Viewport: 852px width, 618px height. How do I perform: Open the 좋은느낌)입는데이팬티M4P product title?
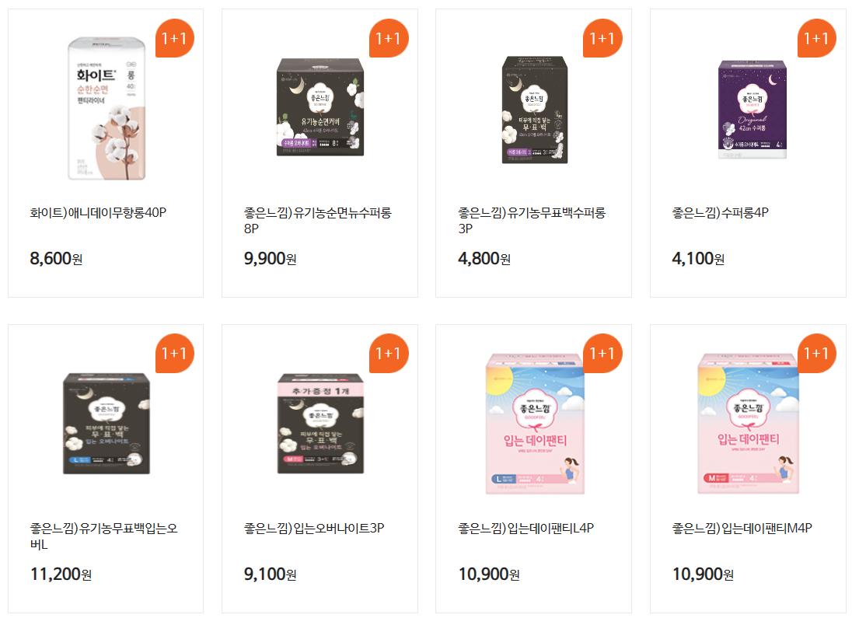742,528
